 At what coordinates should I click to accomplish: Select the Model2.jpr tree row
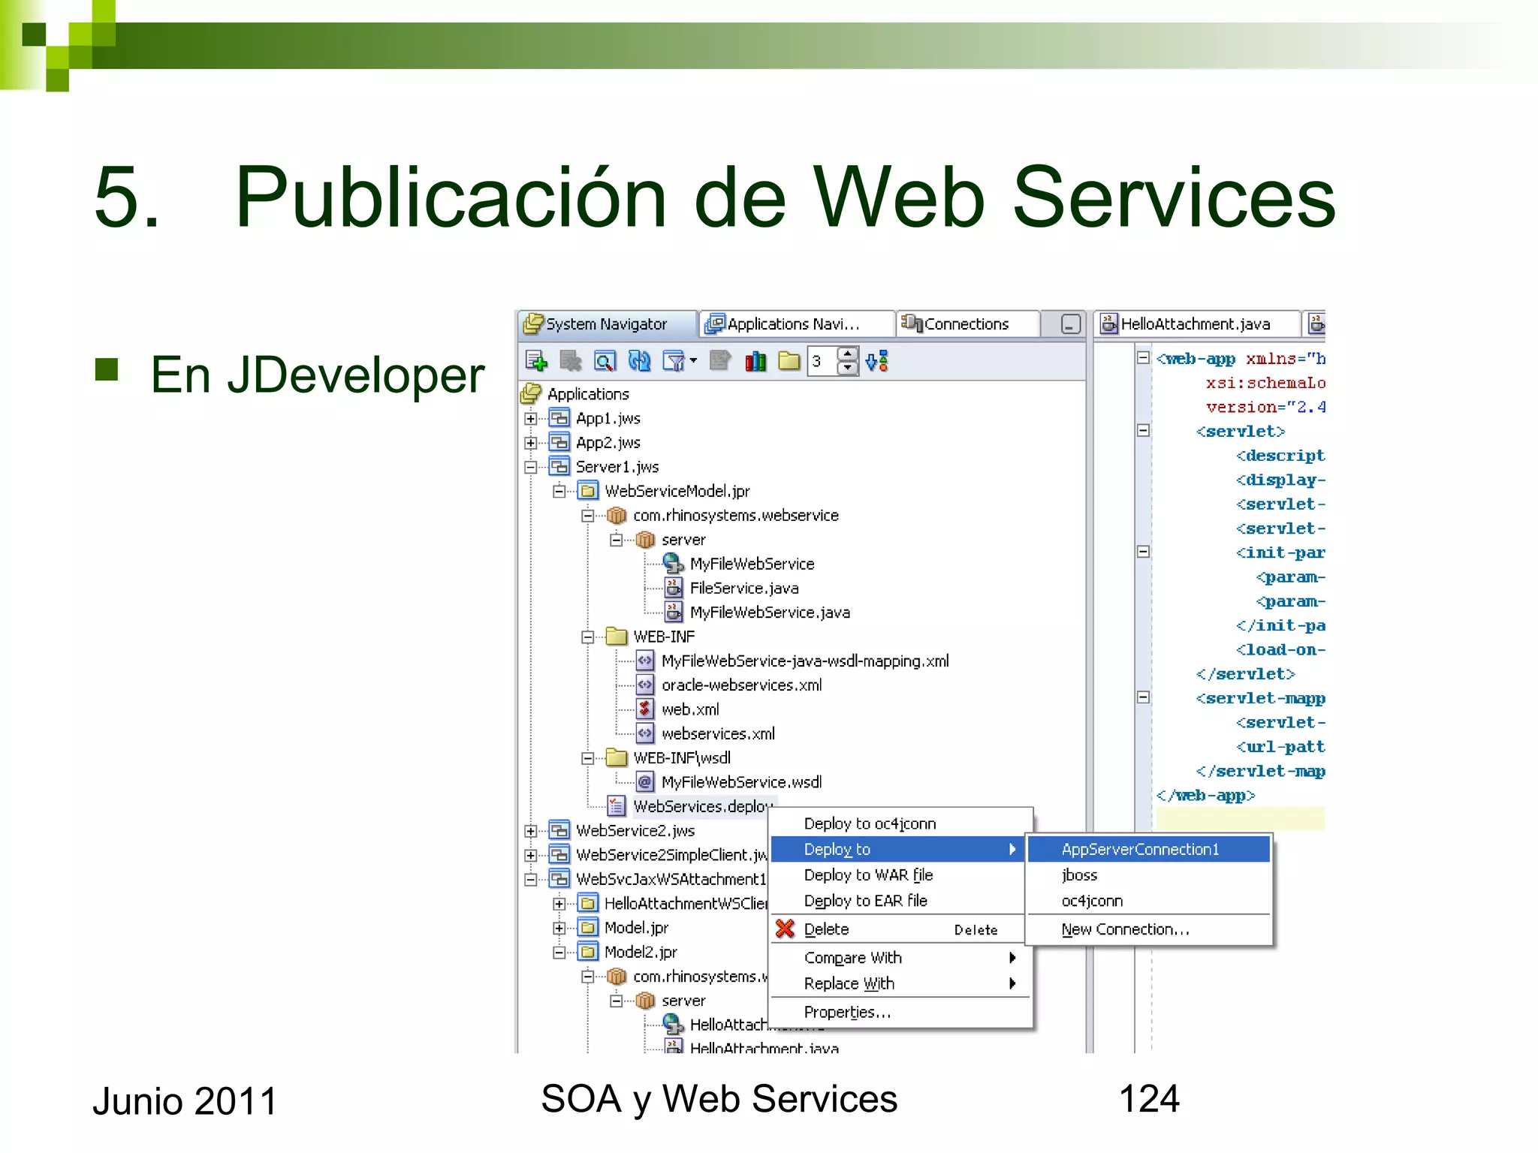[628, 952]
